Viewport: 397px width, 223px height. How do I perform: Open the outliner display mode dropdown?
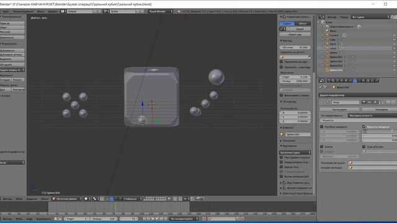pos(370,17)
